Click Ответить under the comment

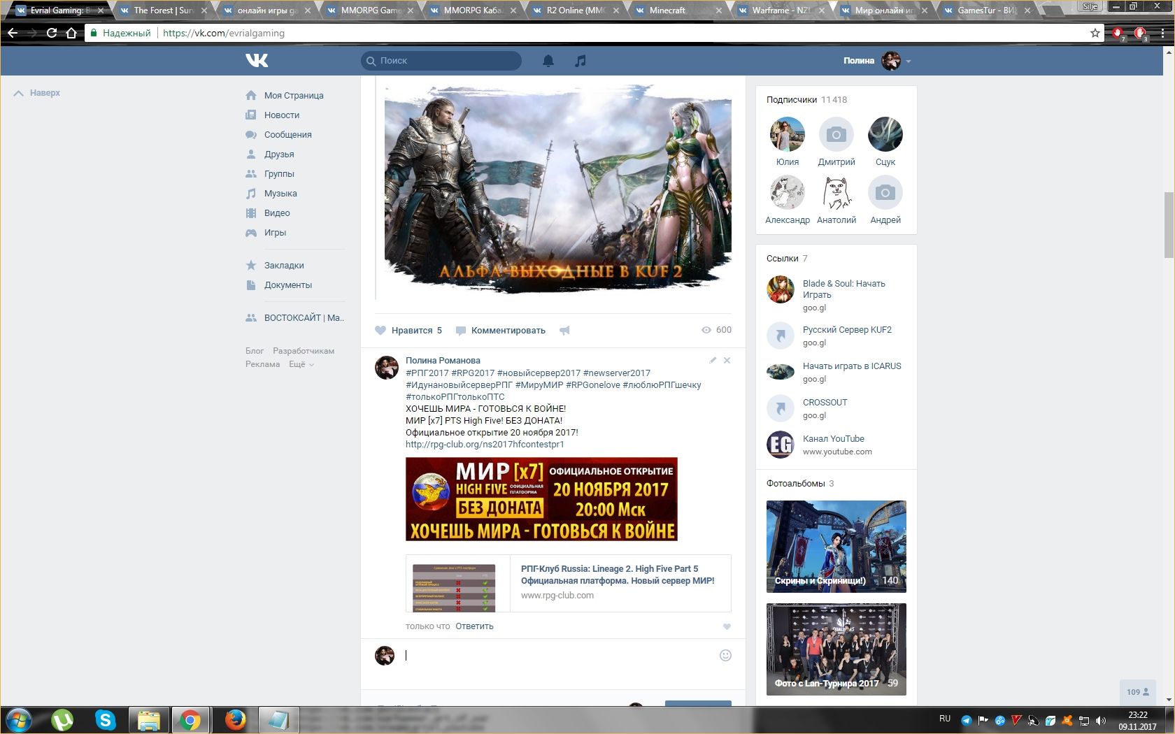(x=474, y=626)
